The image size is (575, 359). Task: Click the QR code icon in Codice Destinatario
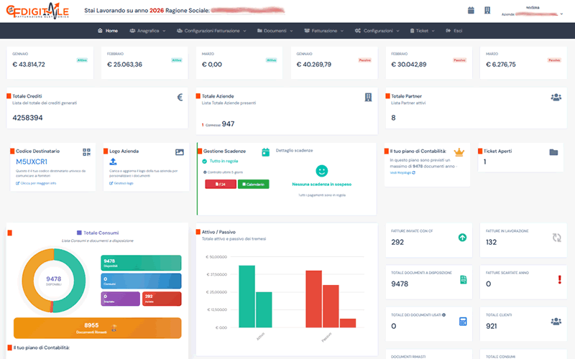(x=86, y=152)
